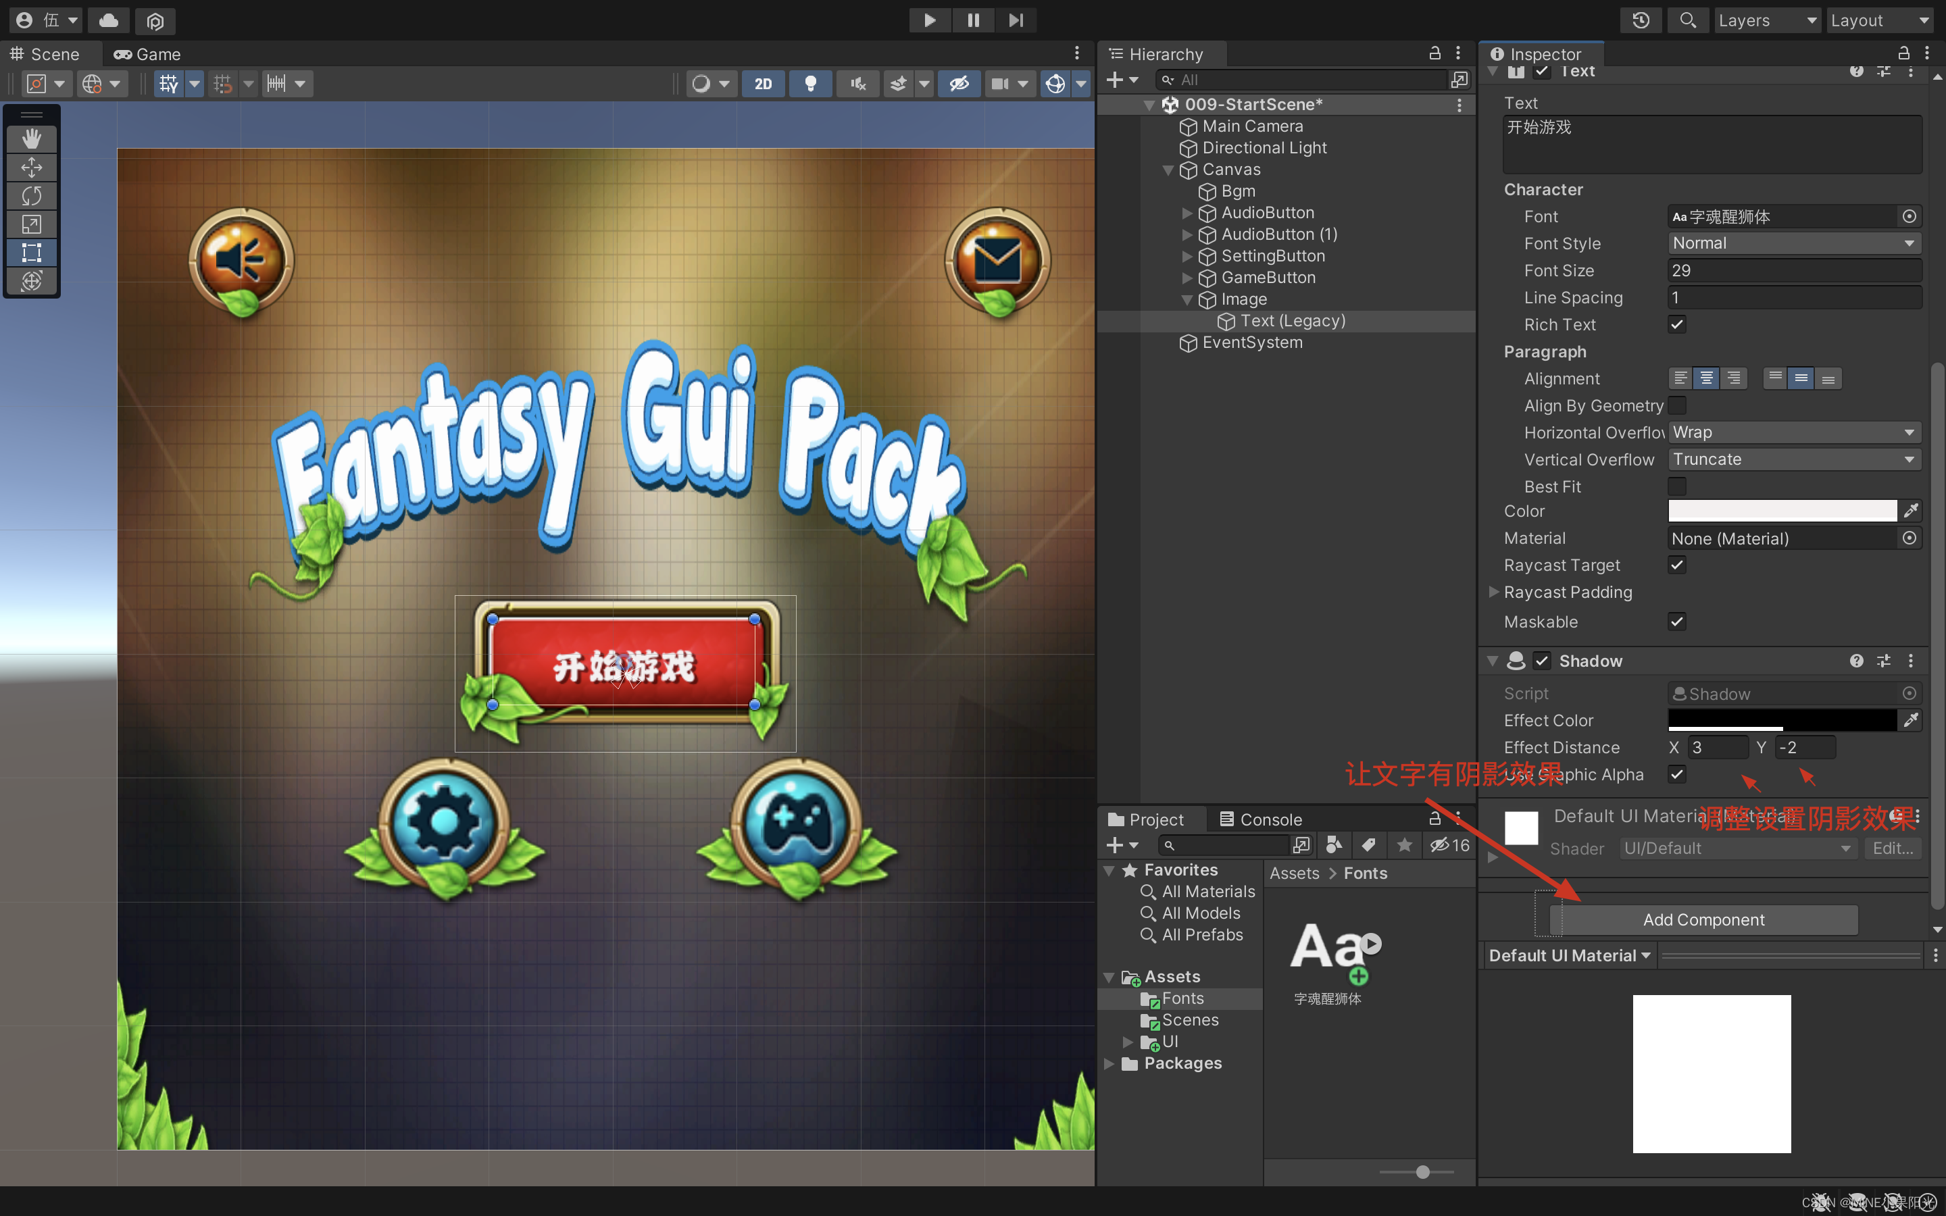Expand the AudioButton object
Viewport: 1946px width, 1216px height.
click(1187, 213)
